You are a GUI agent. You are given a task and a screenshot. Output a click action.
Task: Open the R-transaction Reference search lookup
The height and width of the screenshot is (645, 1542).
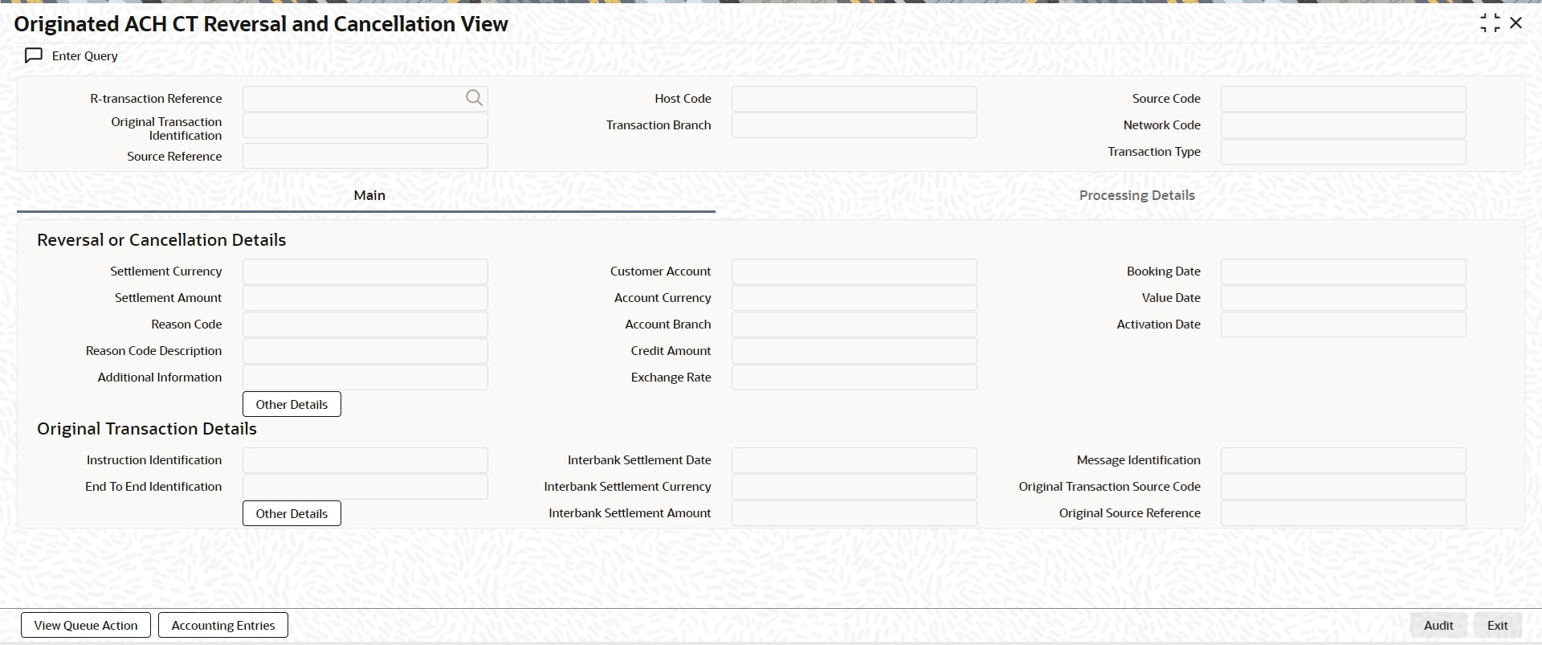[474, 98]
